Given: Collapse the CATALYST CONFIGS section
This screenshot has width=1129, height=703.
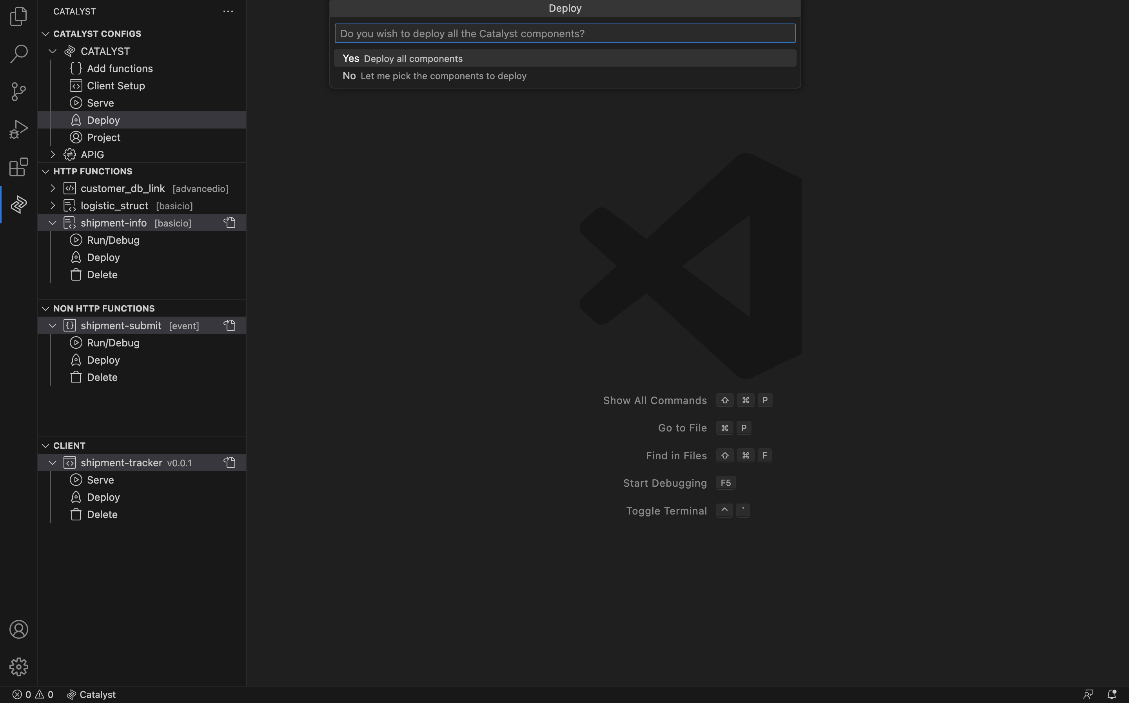Looking at the screenshot, I should [45, 33].
